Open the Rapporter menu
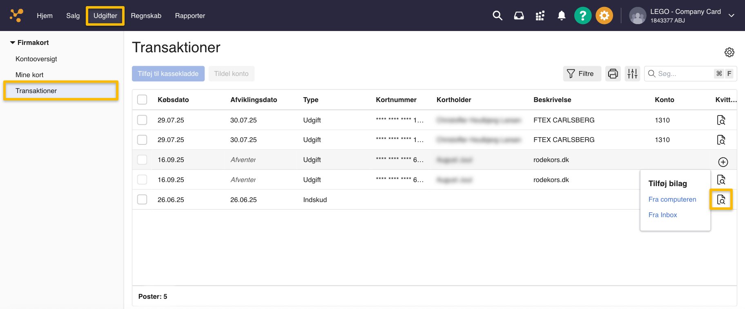 click(x=190, y=16)
